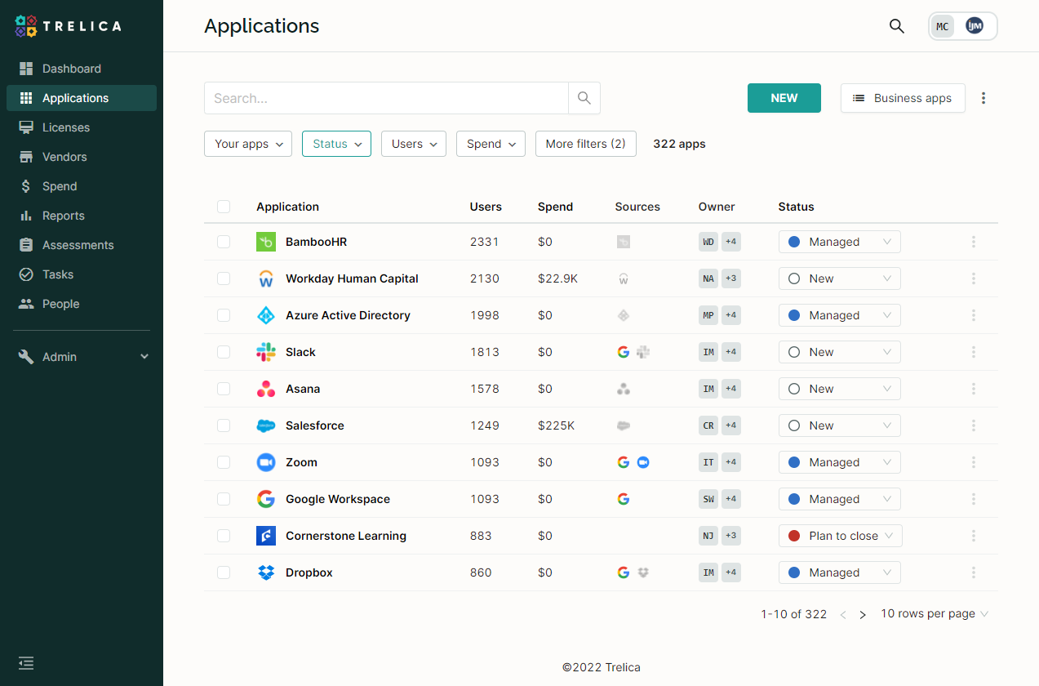
Task: Click the Salesforce cloud logo
Action: click(x=266, y=425)
